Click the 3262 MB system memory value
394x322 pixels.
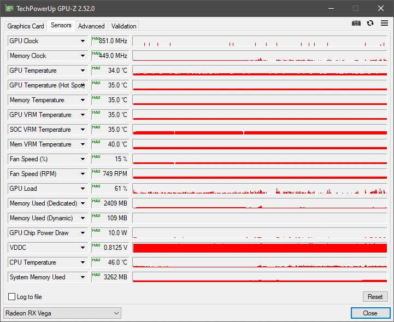(110, 277)
